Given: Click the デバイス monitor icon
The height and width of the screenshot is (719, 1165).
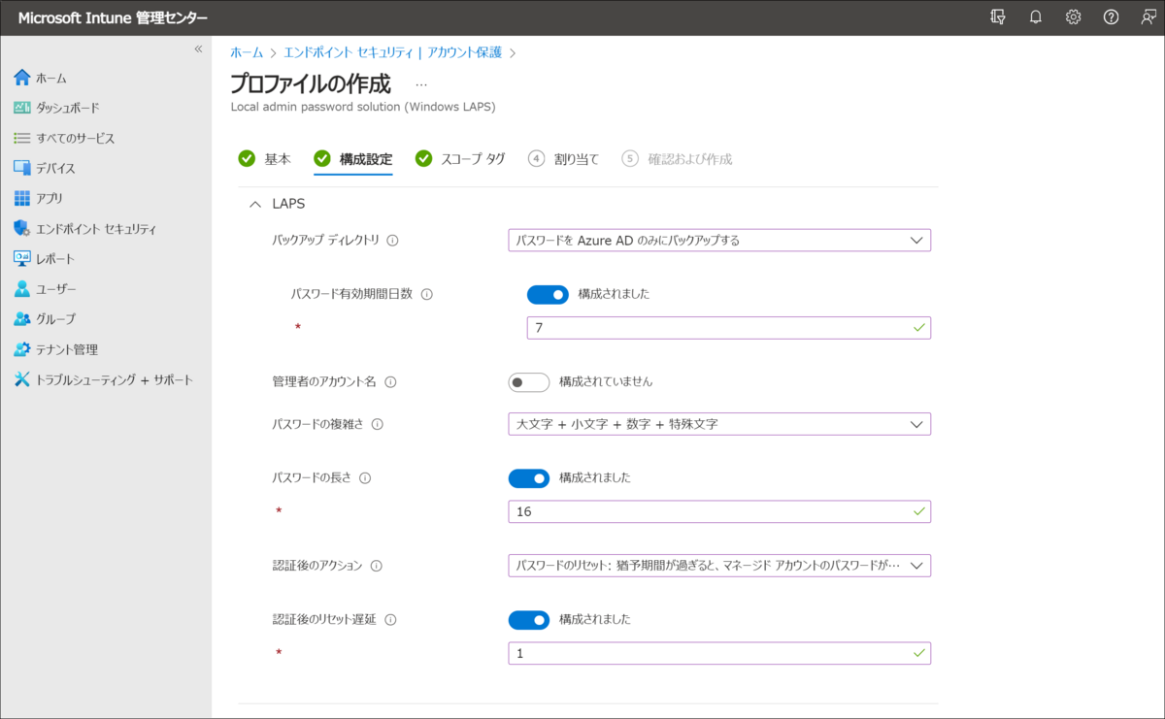Looking at the screenshot, I should click(22, 168).
